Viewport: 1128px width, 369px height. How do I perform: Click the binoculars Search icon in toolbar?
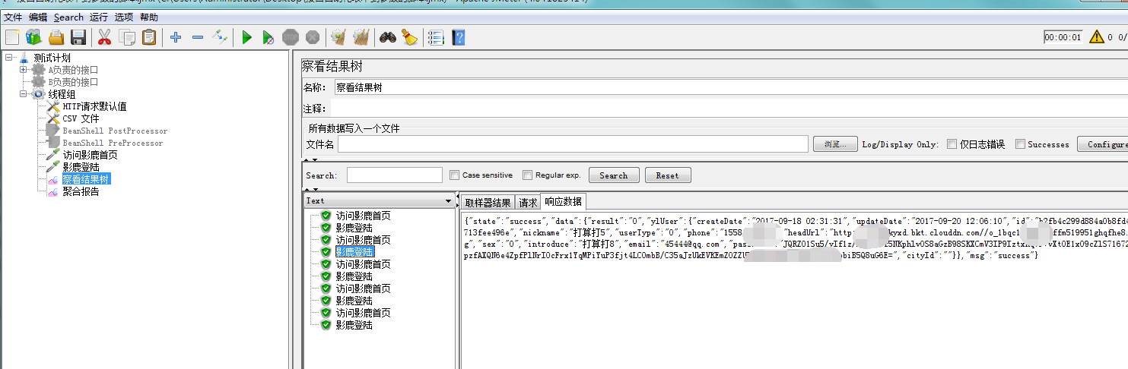tap(388, 37)
